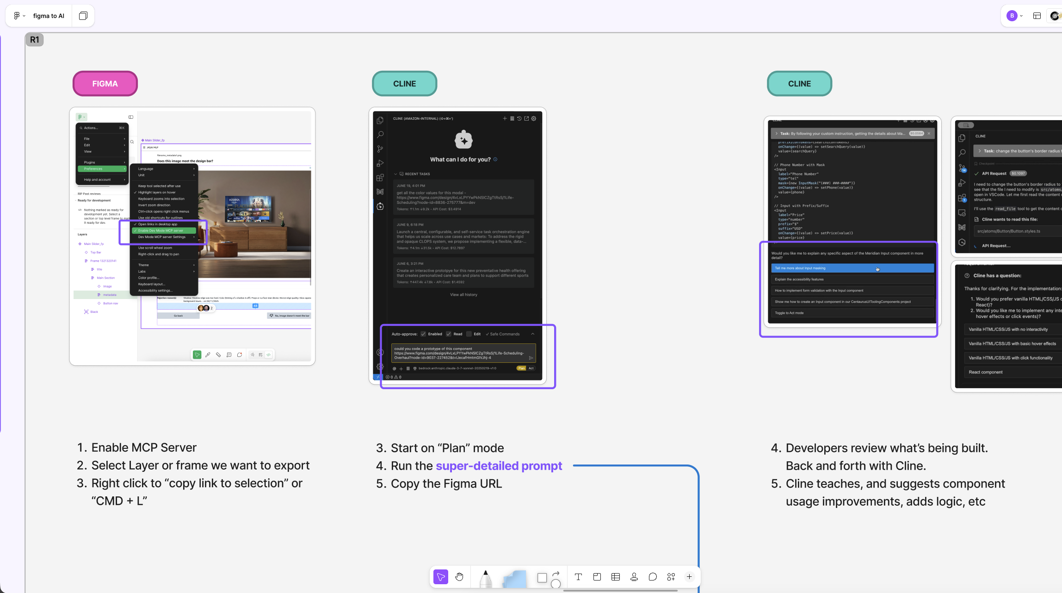Click 'View all history' in the Cline screenshot
The width and height of the screenshot is (1062, 593).
coord(463,294)
